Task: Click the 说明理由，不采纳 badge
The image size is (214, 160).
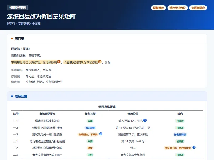Action: point(88,135)
